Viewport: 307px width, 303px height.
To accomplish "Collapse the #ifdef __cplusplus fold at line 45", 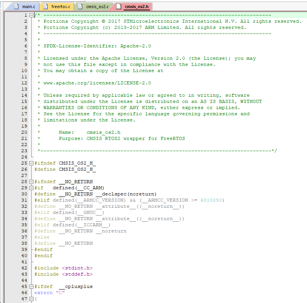I will coord(32,286).
